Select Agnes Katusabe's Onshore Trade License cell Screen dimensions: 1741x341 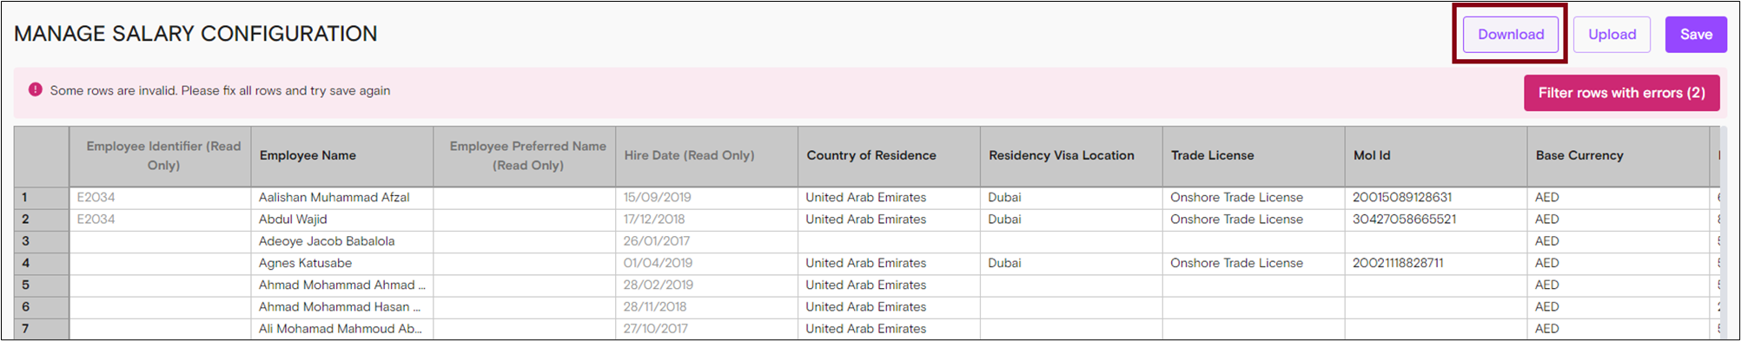point(1254,263)
